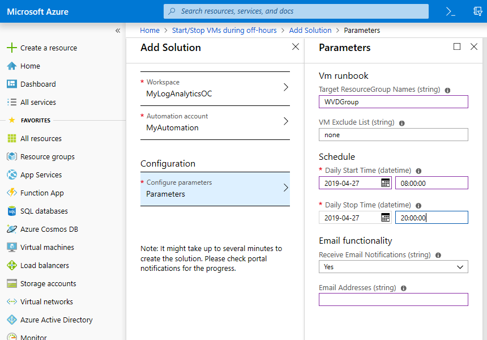Image resolution: width=487 pixels, height=340 pixels.
Task: Click the Monitor gauge icon
Action: pyautogui.click(x=12, y=337)
